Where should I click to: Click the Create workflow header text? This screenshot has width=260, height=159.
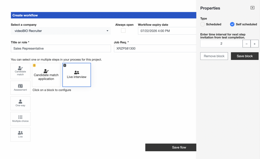25,15
